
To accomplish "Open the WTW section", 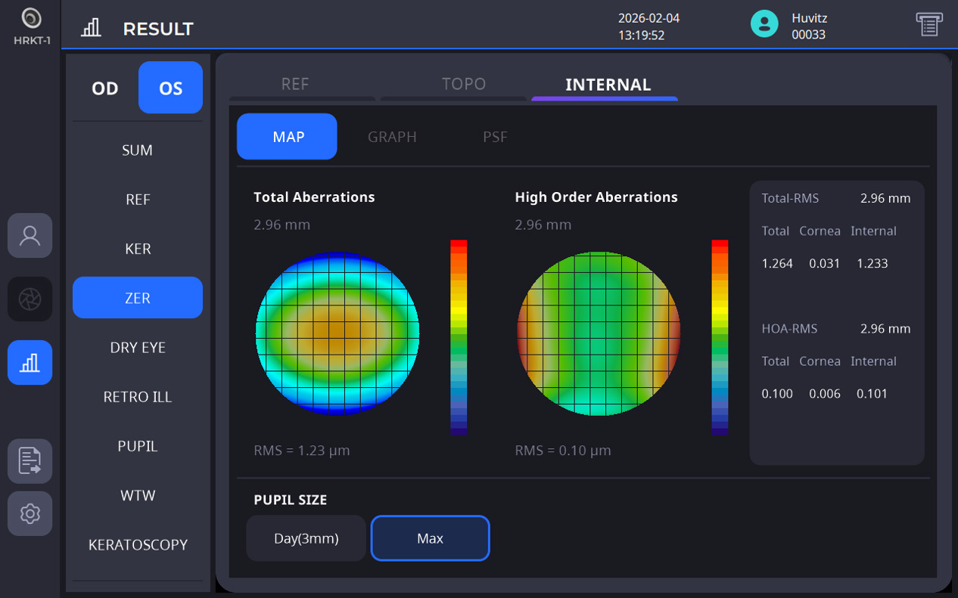I will [x=138, y=495].
